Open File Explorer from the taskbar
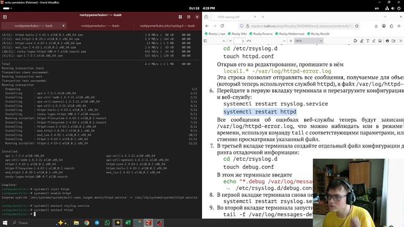Image resolution: width=404 pixels, height=227 pixels. [x=76, y=223]
